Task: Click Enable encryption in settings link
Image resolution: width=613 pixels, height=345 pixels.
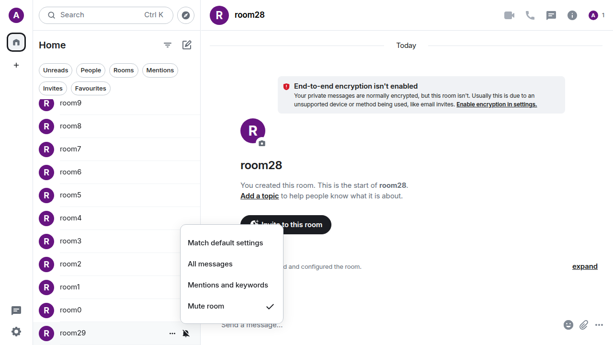Action: click(x=497, y=104)
